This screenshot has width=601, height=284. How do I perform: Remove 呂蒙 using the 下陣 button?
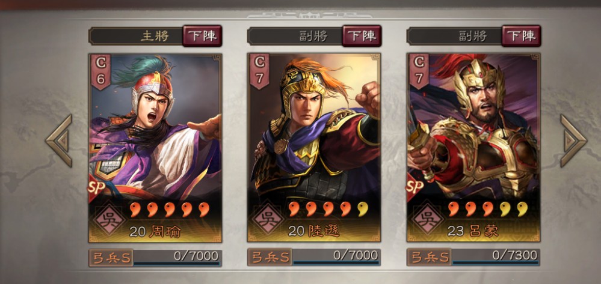tap(521, 36)
